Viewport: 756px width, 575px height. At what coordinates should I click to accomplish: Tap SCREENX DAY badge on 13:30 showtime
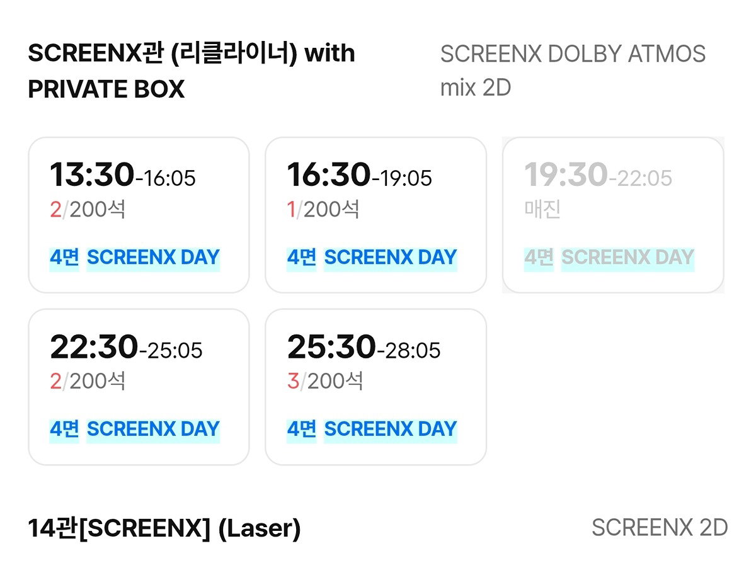[153, 258]
